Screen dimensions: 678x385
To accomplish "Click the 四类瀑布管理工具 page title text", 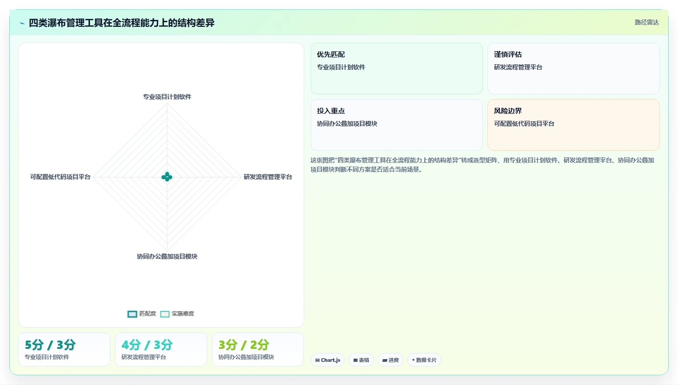I will [x=122, y=23].
